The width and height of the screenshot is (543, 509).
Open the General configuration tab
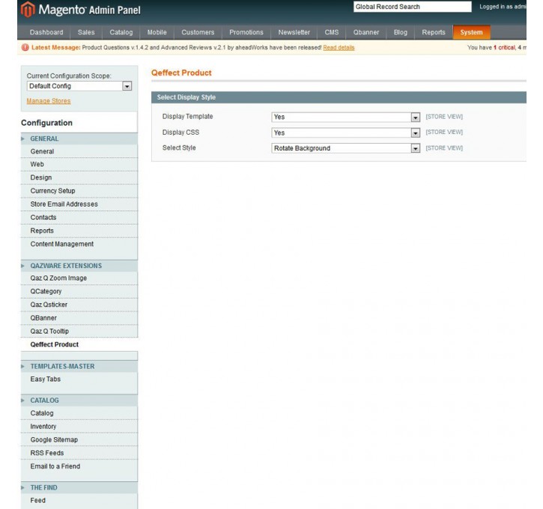(x=79, y=151)
